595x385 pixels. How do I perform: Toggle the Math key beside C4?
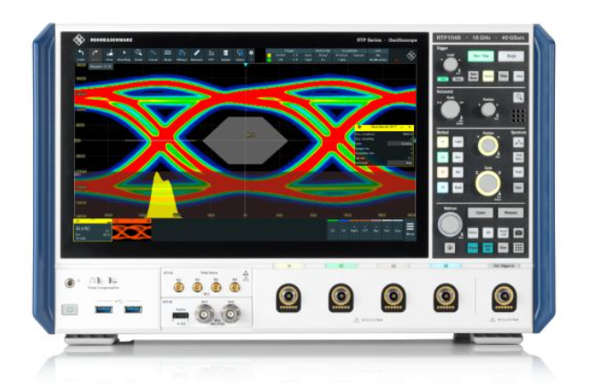[x=458, y=187]
